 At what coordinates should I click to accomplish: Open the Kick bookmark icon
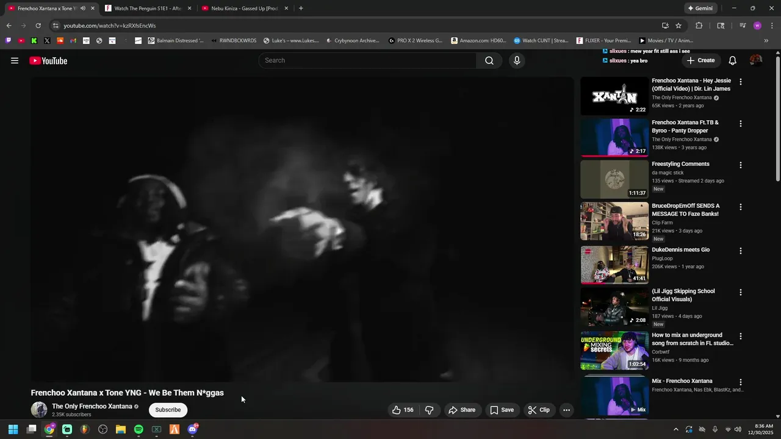click(34, 41)
